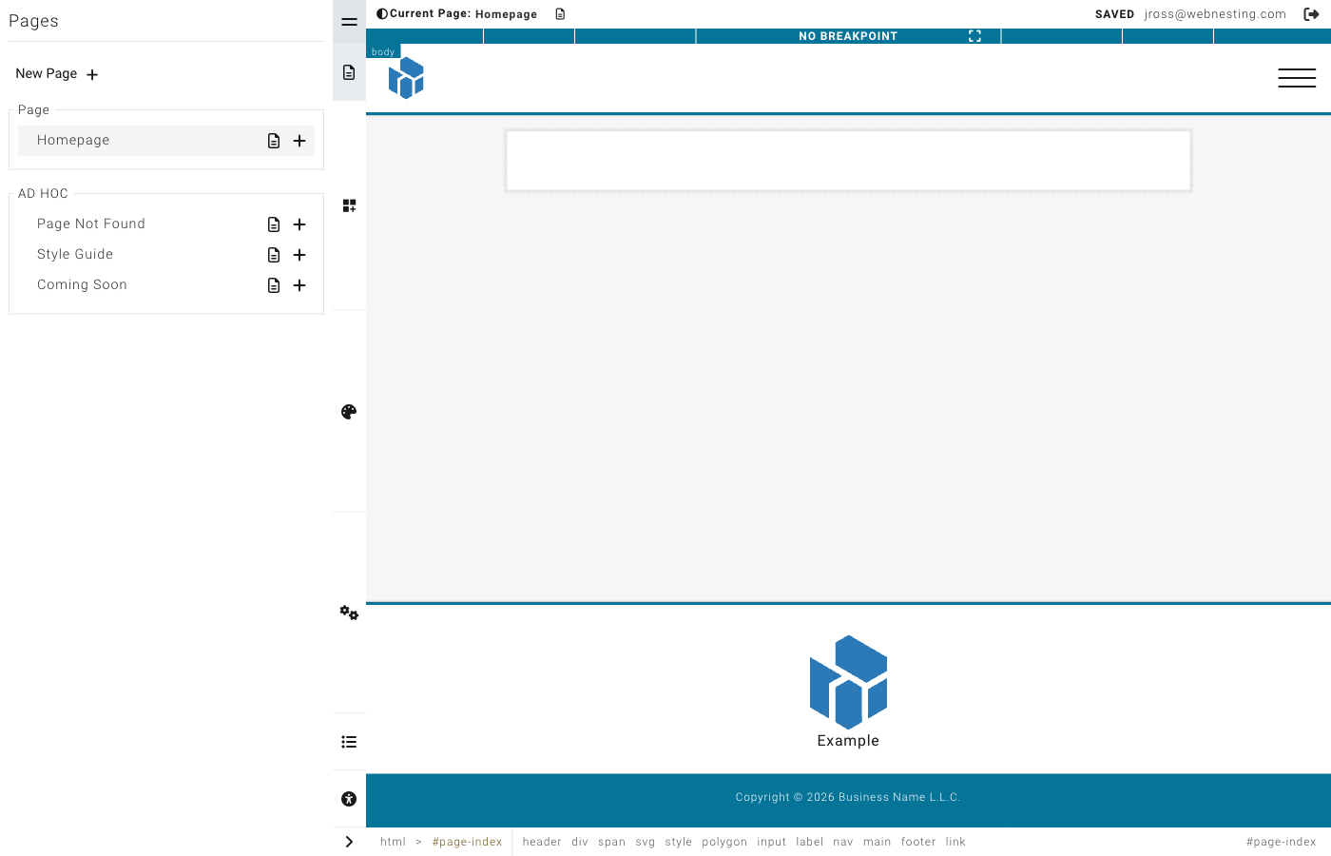
Task: Expand the sidebar using the bottom chevron
Action: 349,842
